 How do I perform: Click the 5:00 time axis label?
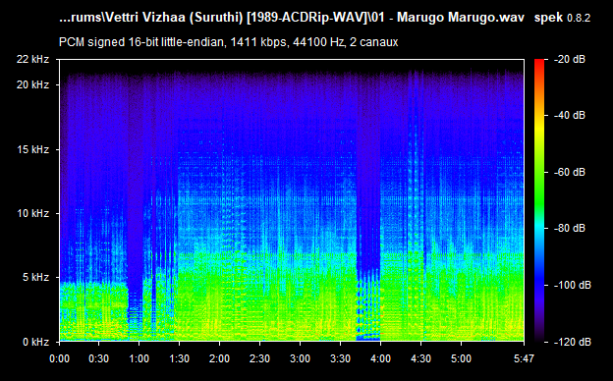(x=462, y=358)
